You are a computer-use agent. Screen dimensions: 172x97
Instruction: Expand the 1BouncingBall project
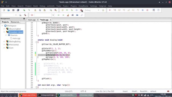[4, 29]
